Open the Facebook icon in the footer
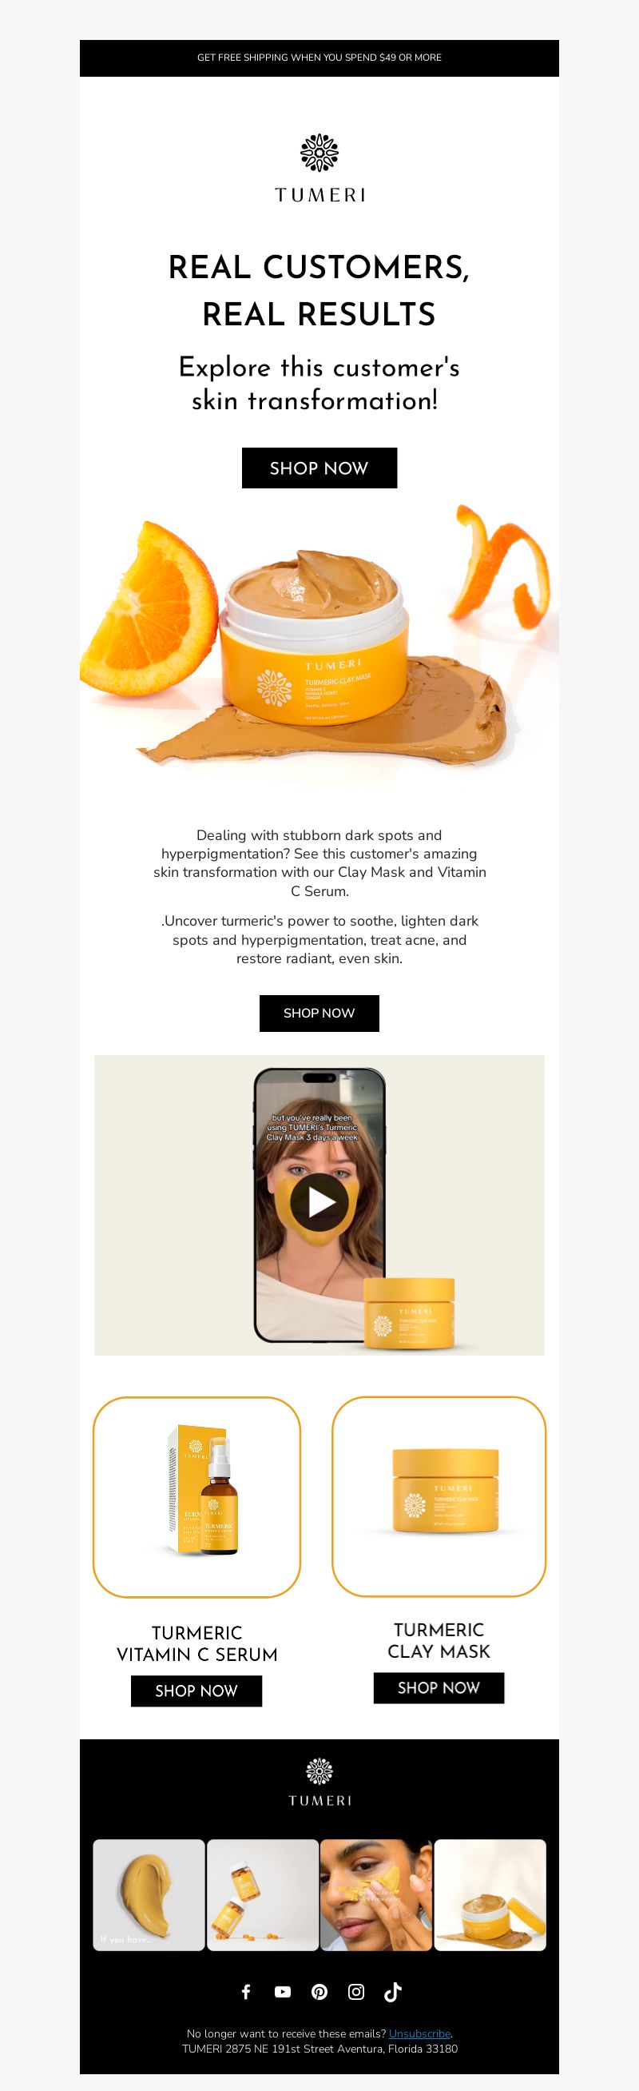Image resolution: width=639 pixels, height=2091 pixels. [x=246, y=1991]
